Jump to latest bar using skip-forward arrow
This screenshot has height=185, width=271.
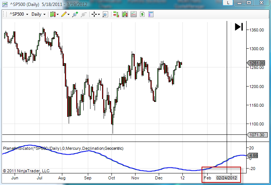tap(239, 27)
